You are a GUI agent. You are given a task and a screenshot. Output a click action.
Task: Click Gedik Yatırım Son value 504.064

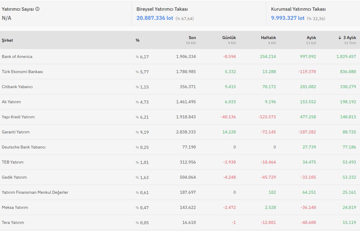pos(187,177)
